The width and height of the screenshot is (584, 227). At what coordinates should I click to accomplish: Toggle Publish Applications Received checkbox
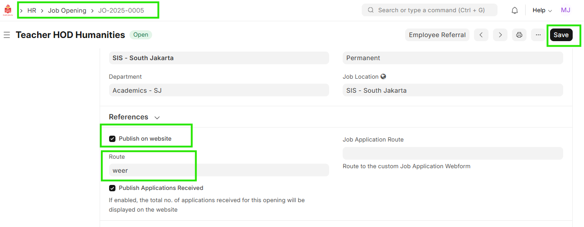[112, 188]
